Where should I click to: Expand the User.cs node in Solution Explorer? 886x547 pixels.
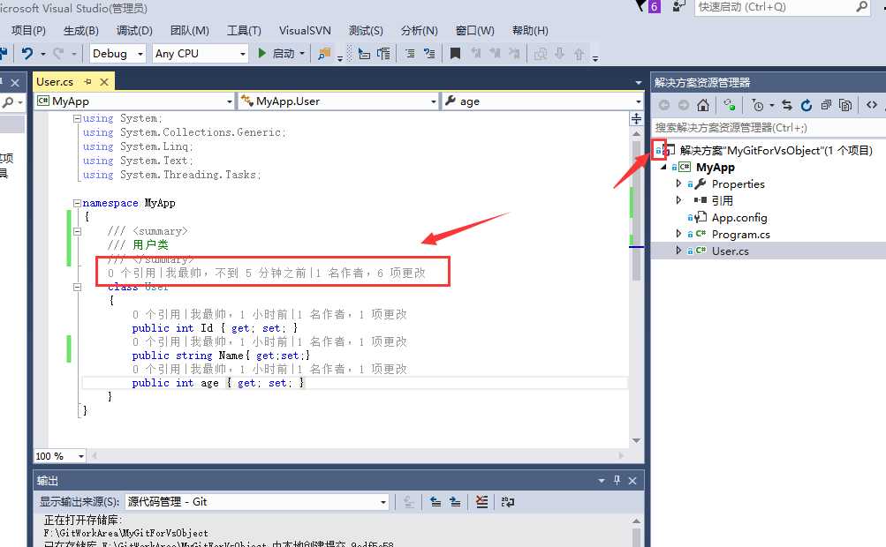coord(678,250)
